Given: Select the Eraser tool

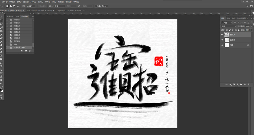Looking at the screenshot, I should [1, 52].
